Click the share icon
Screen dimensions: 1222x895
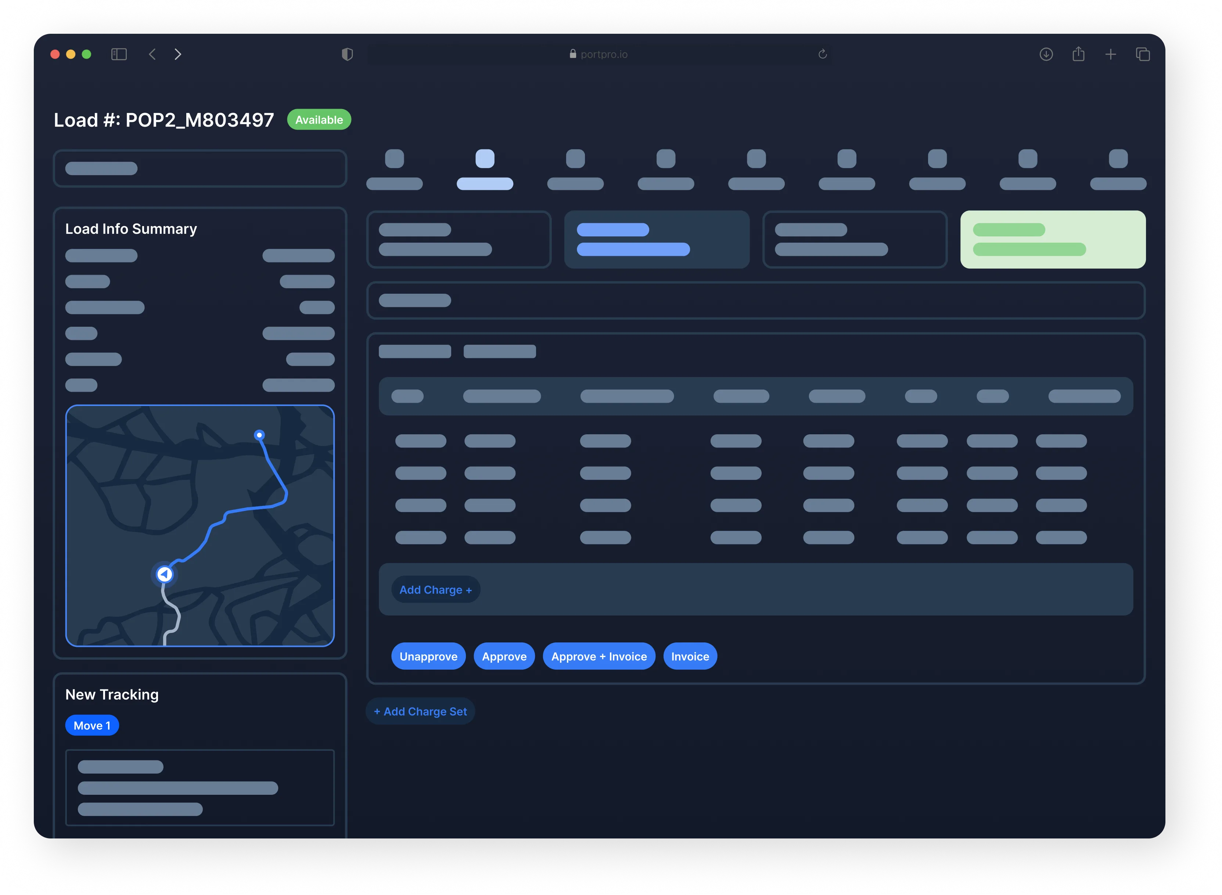point(1078,54)
